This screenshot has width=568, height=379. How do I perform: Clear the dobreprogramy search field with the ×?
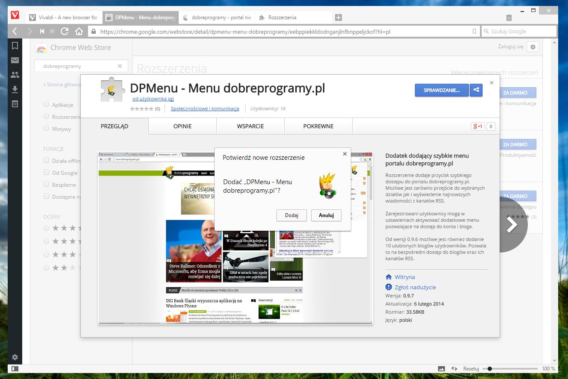[x=120, y=66]
